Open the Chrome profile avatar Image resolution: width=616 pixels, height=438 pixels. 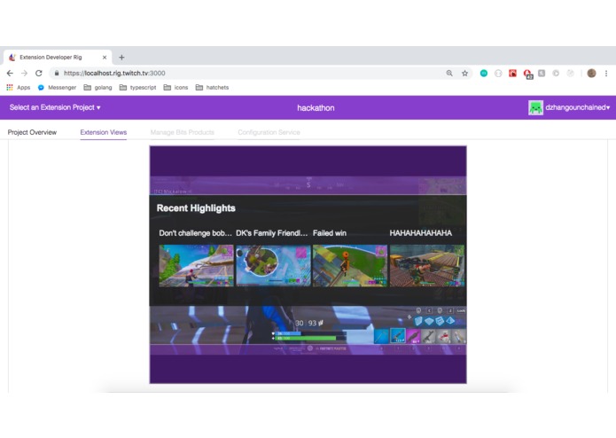tap(591, 73)
